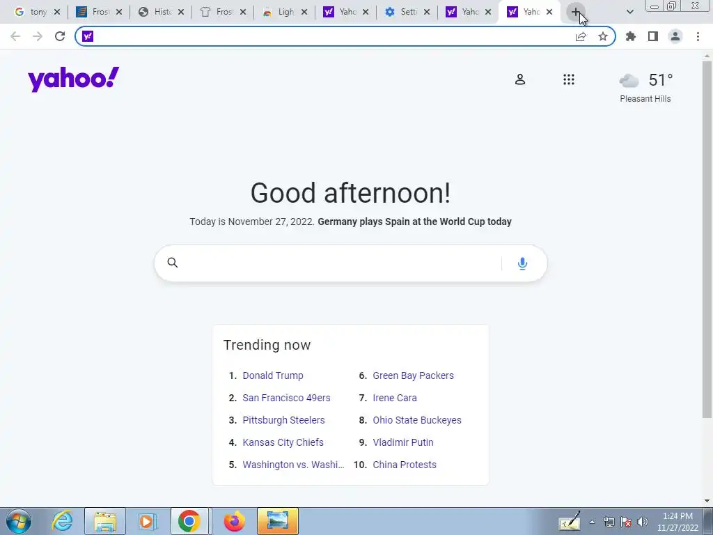Click the magnifier in the search box
713x535 pixels.
coord(173,263)
